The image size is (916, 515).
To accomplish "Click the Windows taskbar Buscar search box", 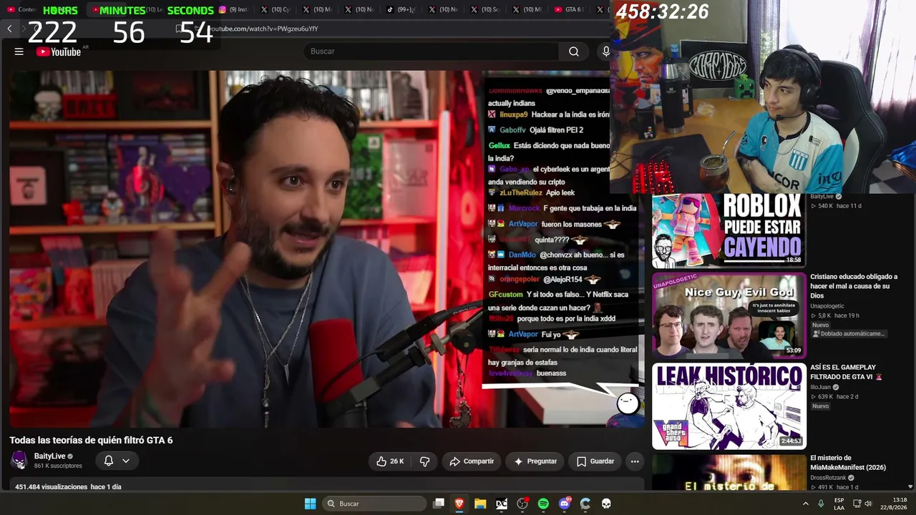I will click(374, 504).
